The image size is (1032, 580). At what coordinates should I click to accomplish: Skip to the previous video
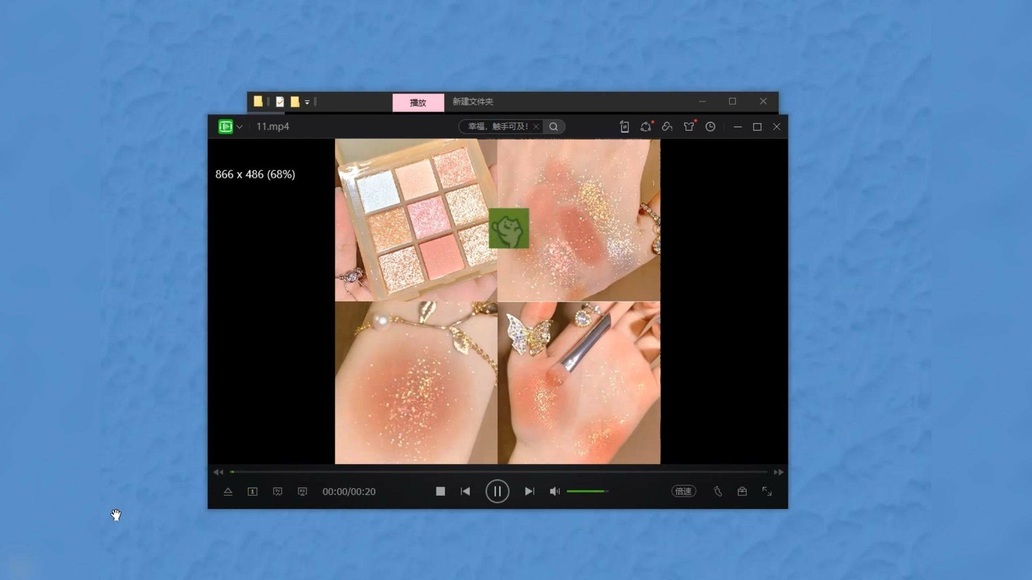(x=465, y=491)
